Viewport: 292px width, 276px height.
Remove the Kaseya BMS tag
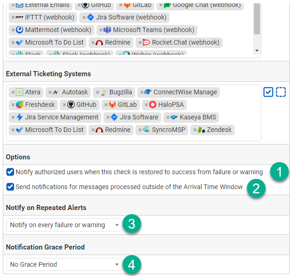(x=168, y=118)
